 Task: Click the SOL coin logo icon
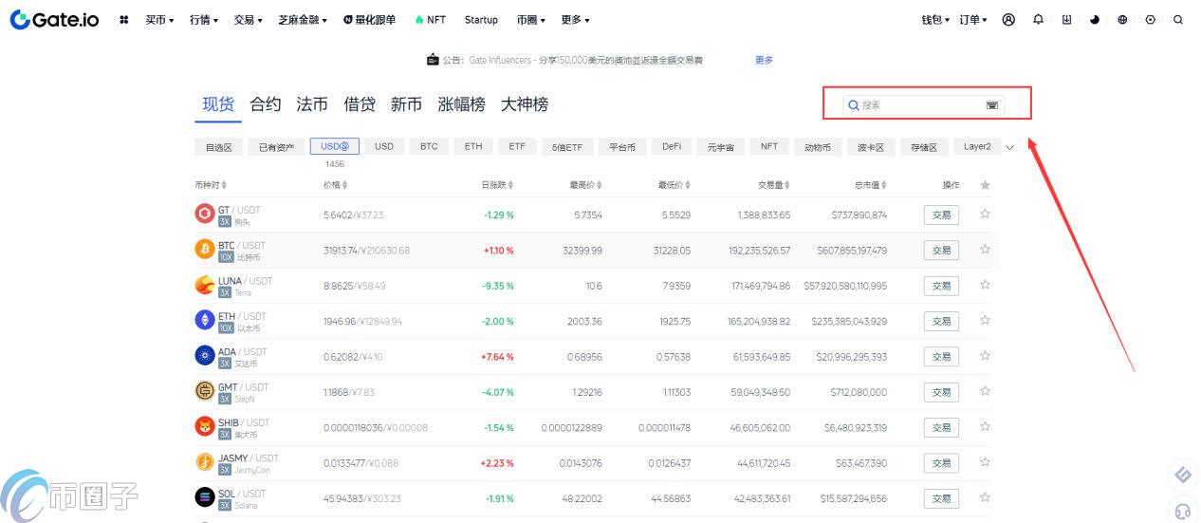204,497
